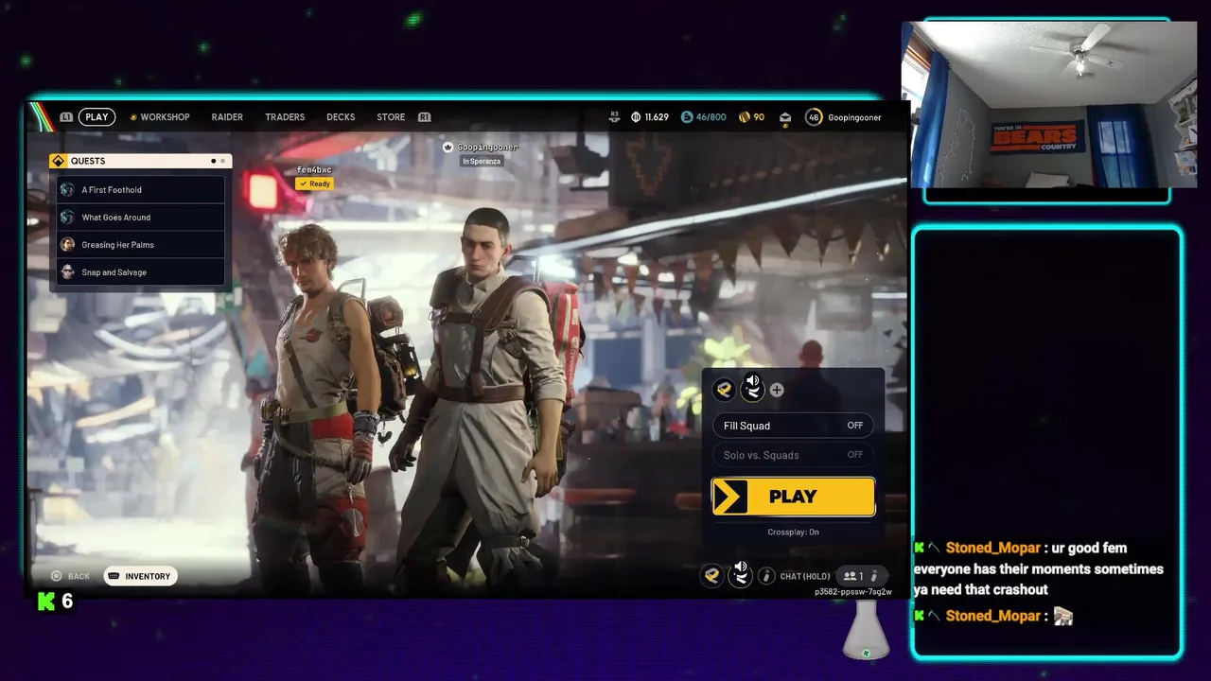Image resolution: width=1211 pixels, height=681 pixels.
Task: Toggle Fill Squad on
Action: 793,426
